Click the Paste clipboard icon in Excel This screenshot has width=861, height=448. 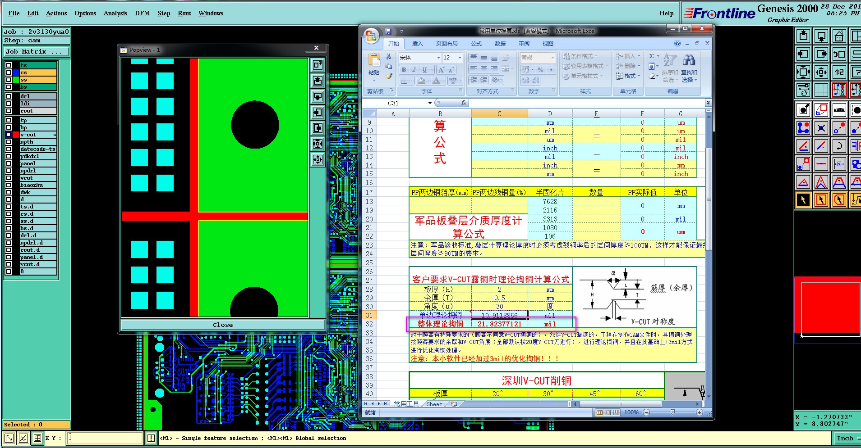tap(374, 61)
